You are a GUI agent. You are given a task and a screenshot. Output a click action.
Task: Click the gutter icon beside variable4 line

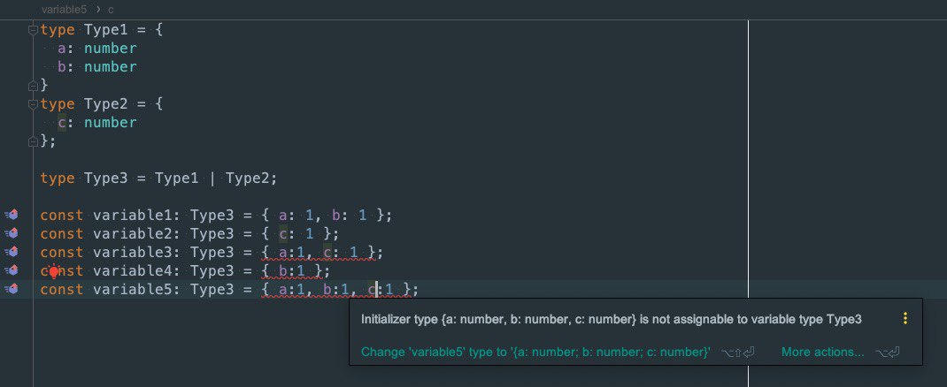pyautogui.click(x=12, y=270)
